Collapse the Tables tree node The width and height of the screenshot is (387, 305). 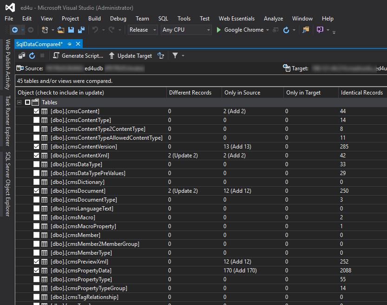coord(19,102)
